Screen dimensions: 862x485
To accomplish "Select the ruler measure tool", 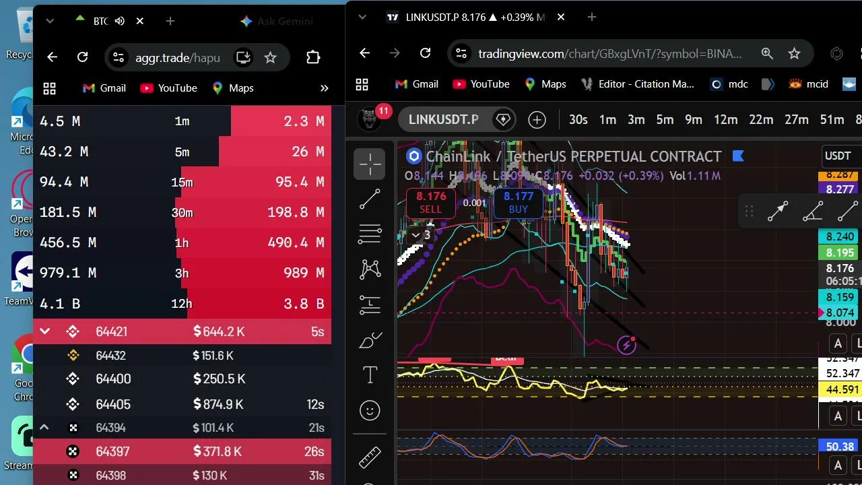I will pyautogui.click(x=370, y=457).
